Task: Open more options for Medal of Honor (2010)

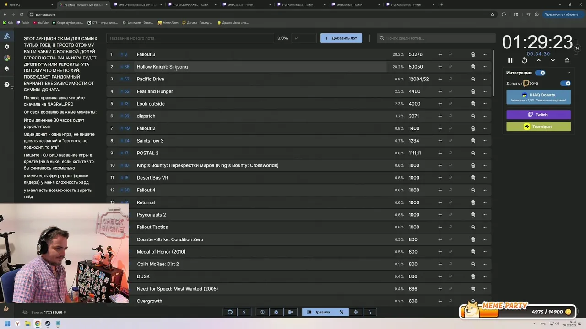Action: 484,252
